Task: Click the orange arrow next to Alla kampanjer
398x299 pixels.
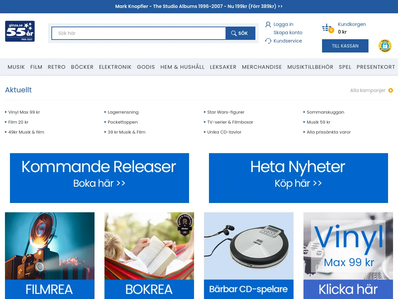Action: (x=391, y=90)
